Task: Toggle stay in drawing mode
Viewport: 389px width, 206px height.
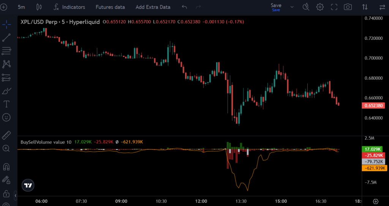Action: 6,179
